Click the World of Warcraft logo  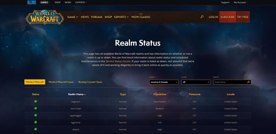45,17
